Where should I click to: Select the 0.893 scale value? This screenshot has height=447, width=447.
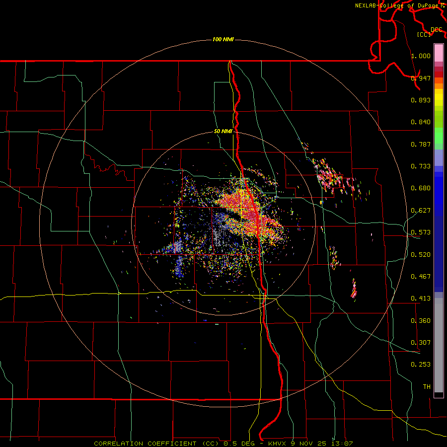point(421,100)
